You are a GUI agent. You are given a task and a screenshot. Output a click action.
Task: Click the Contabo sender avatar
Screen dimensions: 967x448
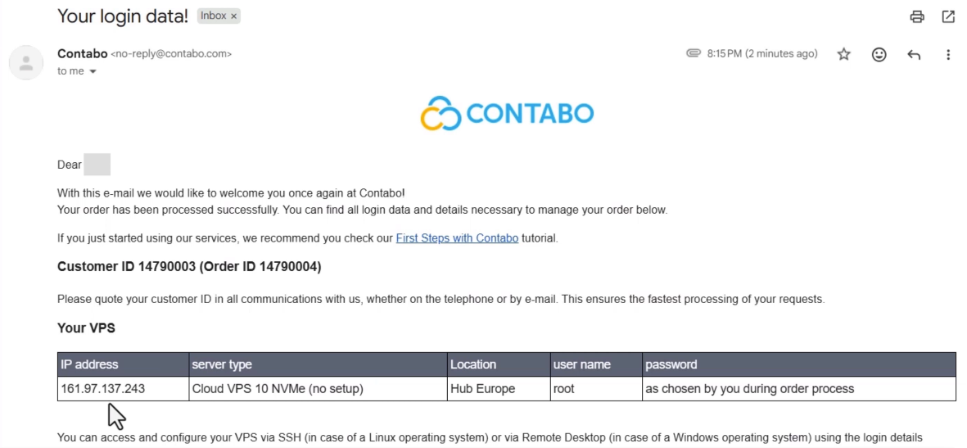tap(26, 62)
